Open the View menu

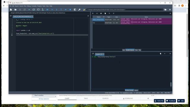[x=47, y=6]
